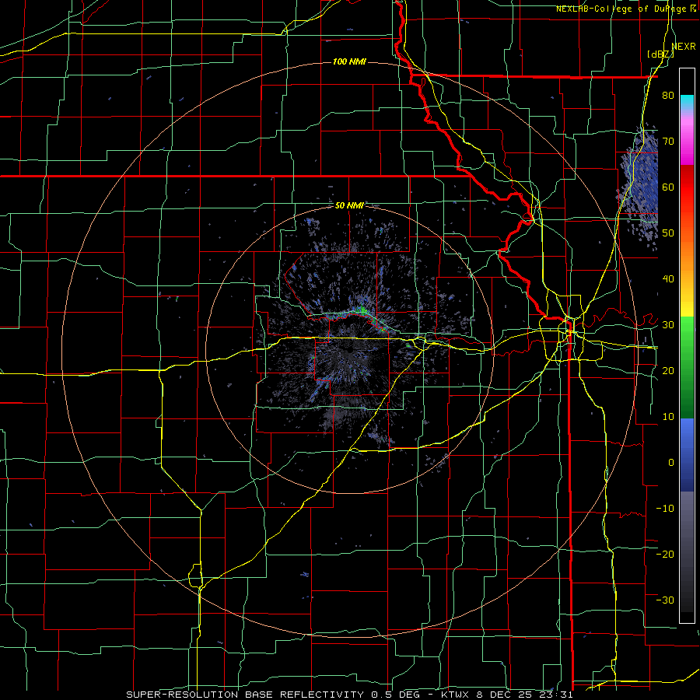Click the 50 dBZ scale label
The width and height of the screenshot is (700, 700).
668,233
